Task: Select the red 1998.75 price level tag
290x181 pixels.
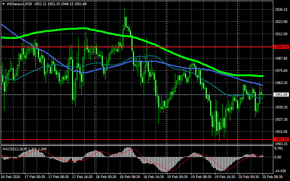Action: (280, 47)
